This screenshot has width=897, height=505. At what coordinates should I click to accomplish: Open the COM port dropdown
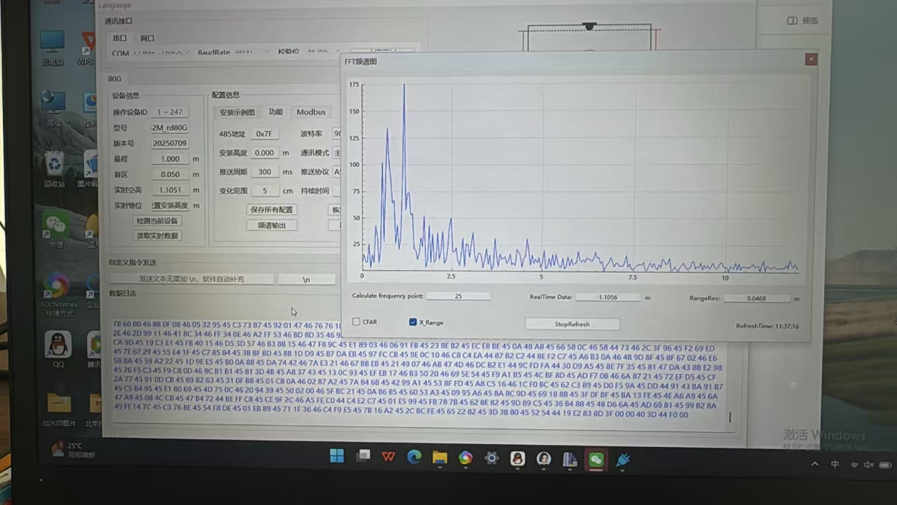point(162,53)
